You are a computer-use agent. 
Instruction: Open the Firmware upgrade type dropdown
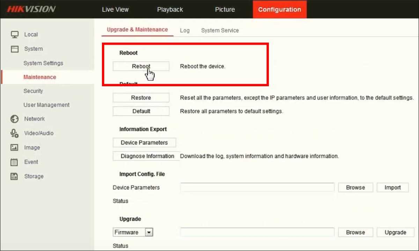149,232
